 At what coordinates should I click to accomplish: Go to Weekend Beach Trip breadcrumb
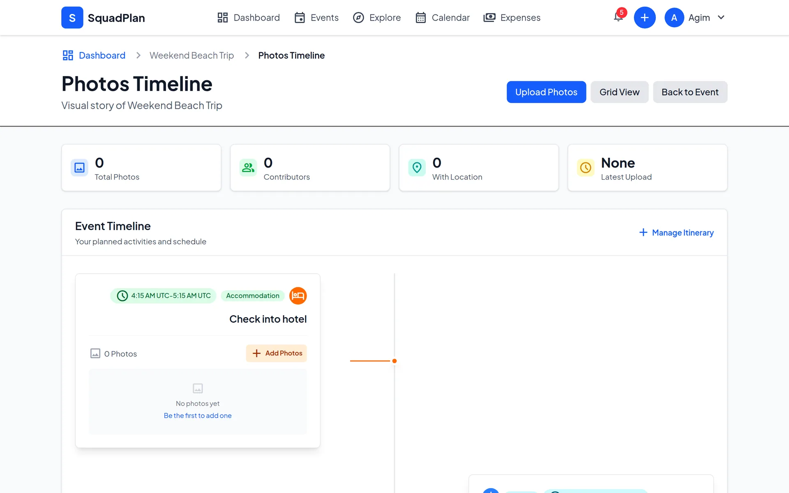click(x=191, y=55)
